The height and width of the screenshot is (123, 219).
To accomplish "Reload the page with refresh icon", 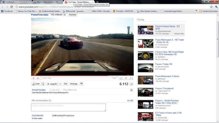I will tap(12, 7).
